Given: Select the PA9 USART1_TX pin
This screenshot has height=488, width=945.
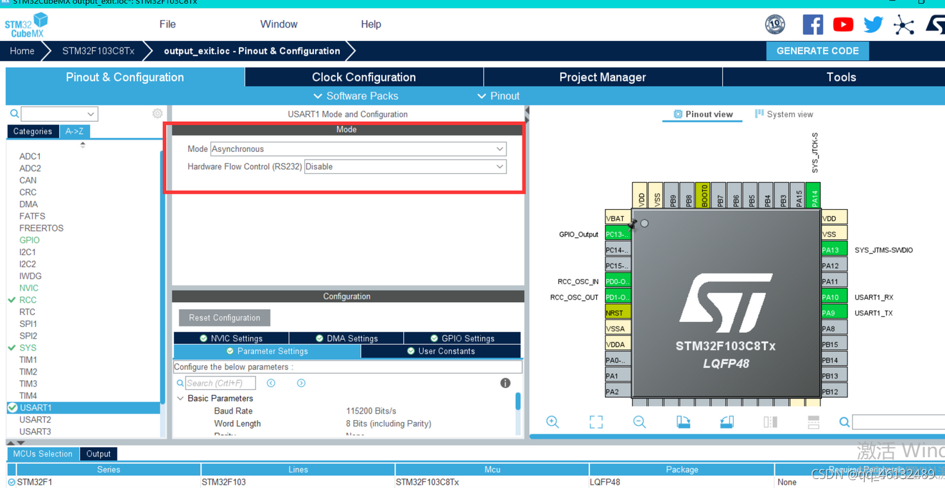Looking at the screenshot, I should 834,313.
